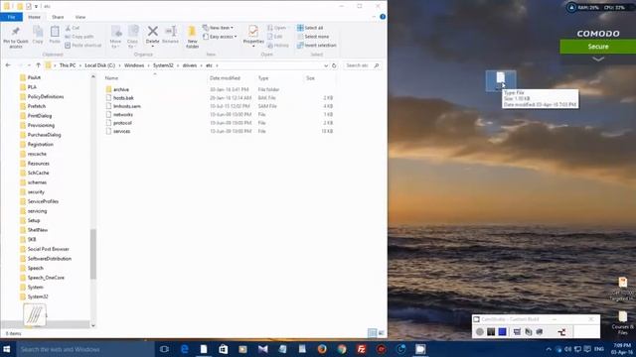Open recent locations dropdown arrow

tap(29, 65)
